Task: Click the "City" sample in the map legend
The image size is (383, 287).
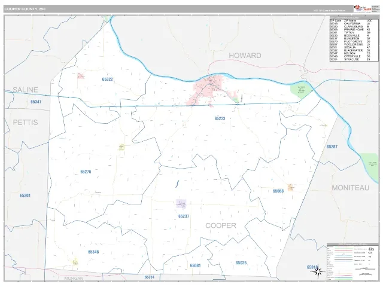Action: coord(371,249)
